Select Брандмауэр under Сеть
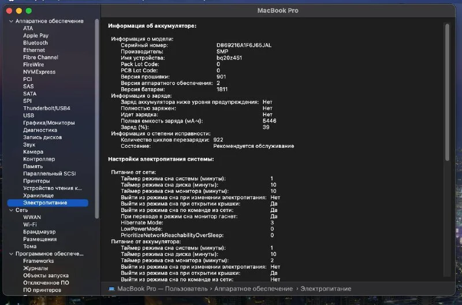Viewport: 462px width, 305px height. [40, 232]
